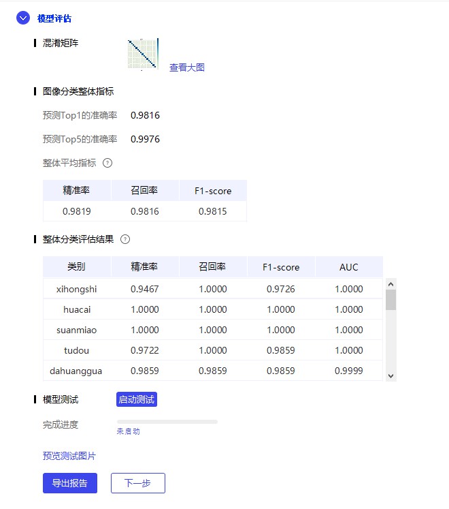449x509 pixels.
Task: Click the scroll up arrow of results table
Action: click(x=390, y=283)
